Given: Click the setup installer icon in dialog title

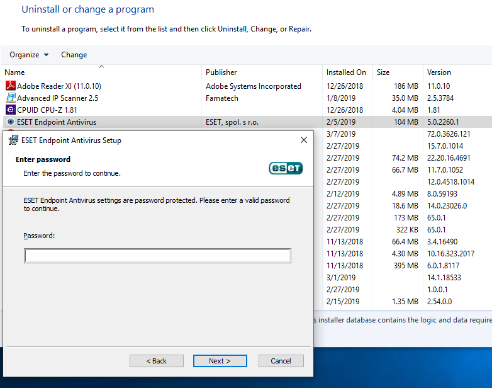Looking at the screenshot, I should point(13,140).
